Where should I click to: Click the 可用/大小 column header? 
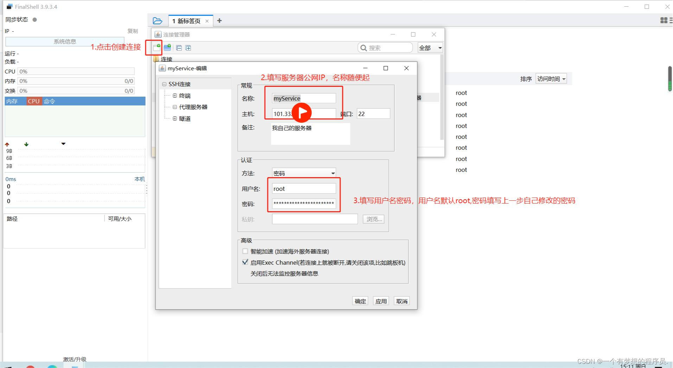click(x=120, y=219)
